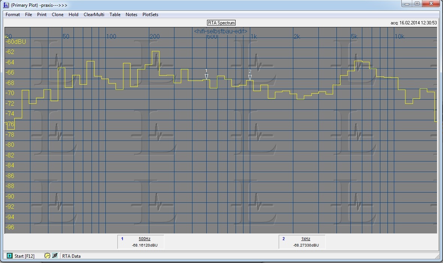Viewport: 443px width, 263px height.
Task: Open the Table menu
Action: (115, 15)
